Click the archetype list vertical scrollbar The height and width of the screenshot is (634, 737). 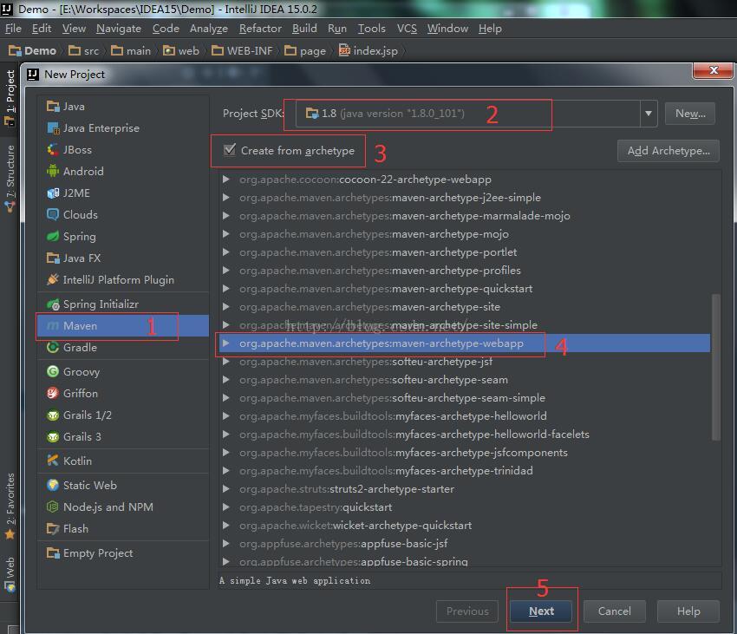[716, 367]
